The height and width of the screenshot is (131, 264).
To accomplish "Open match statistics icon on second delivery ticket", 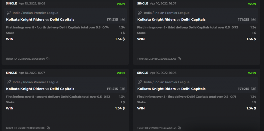I will point(122,89).
